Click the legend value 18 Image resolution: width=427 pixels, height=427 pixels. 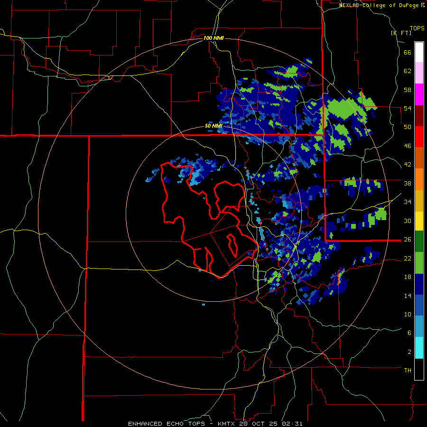tap(408, 277)
